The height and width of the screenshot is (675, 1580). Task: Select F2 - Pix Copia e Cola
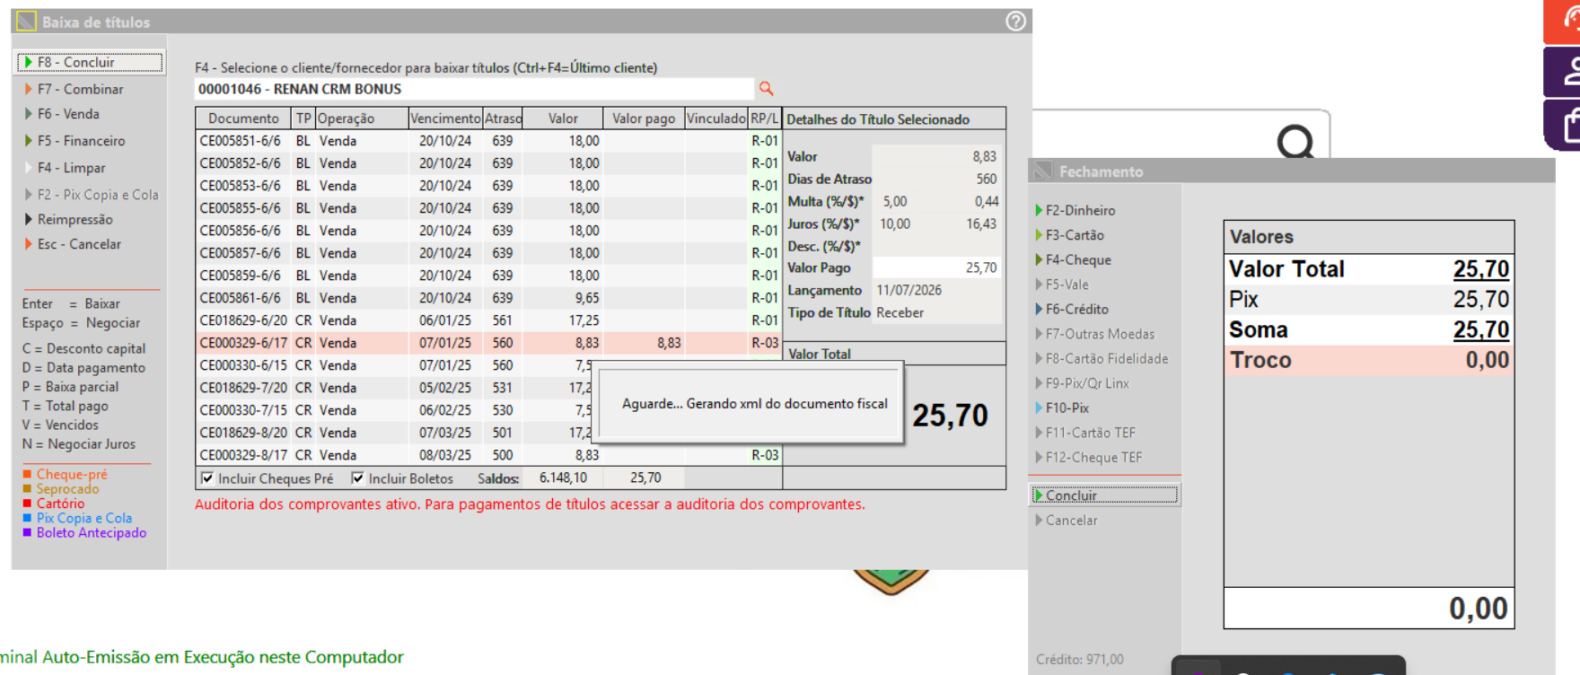point(97,195)
